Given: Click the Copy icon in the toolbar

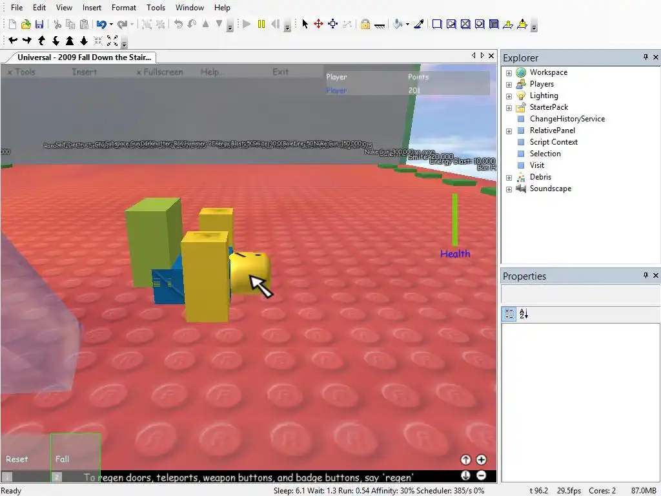Looking at the screenshot, I should 70,25.
